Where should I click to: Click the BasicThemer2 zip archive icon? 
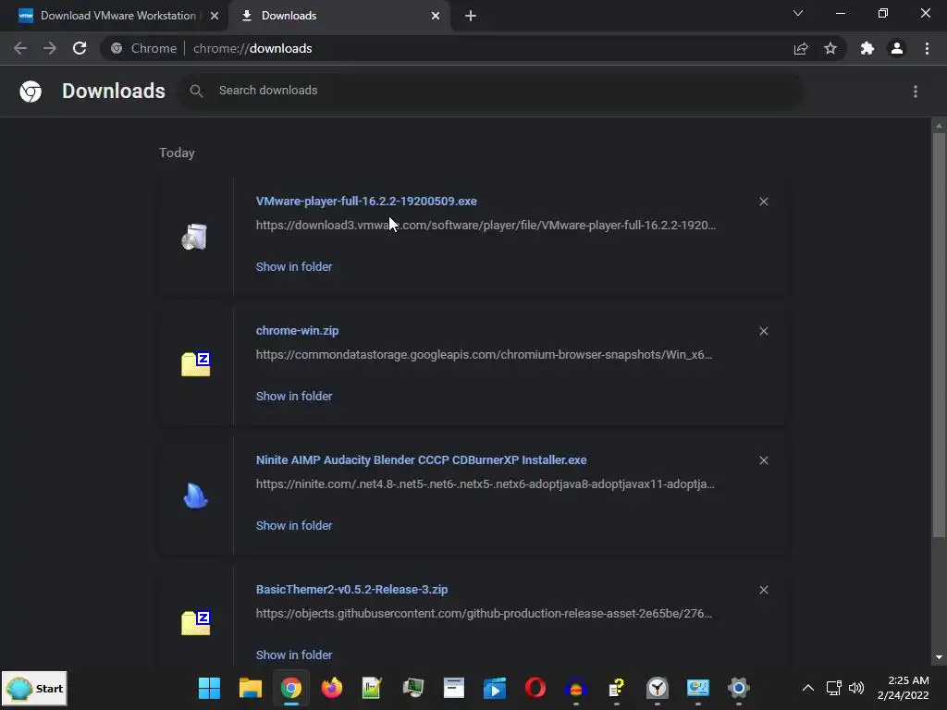pyautogui.click(x=196, y=623)
